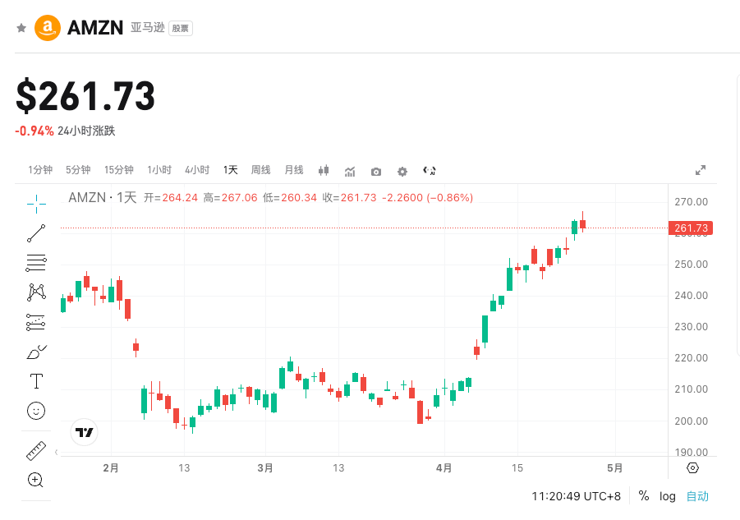Open the emoji icons tool

coord(36,410)
